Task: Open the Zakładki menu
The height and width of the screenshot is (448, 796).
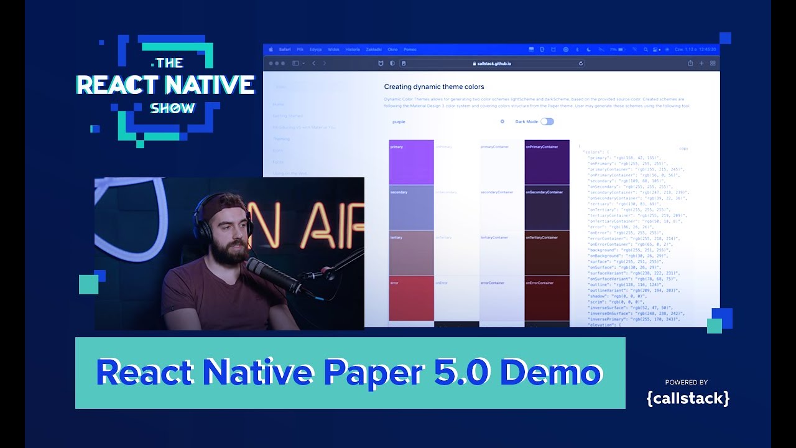Action: click(374, 49)
